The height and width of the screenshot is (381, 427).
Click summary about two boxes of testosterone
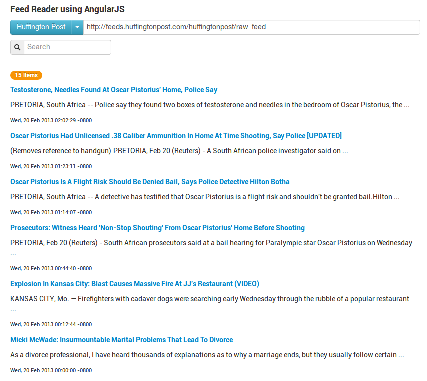210,105
